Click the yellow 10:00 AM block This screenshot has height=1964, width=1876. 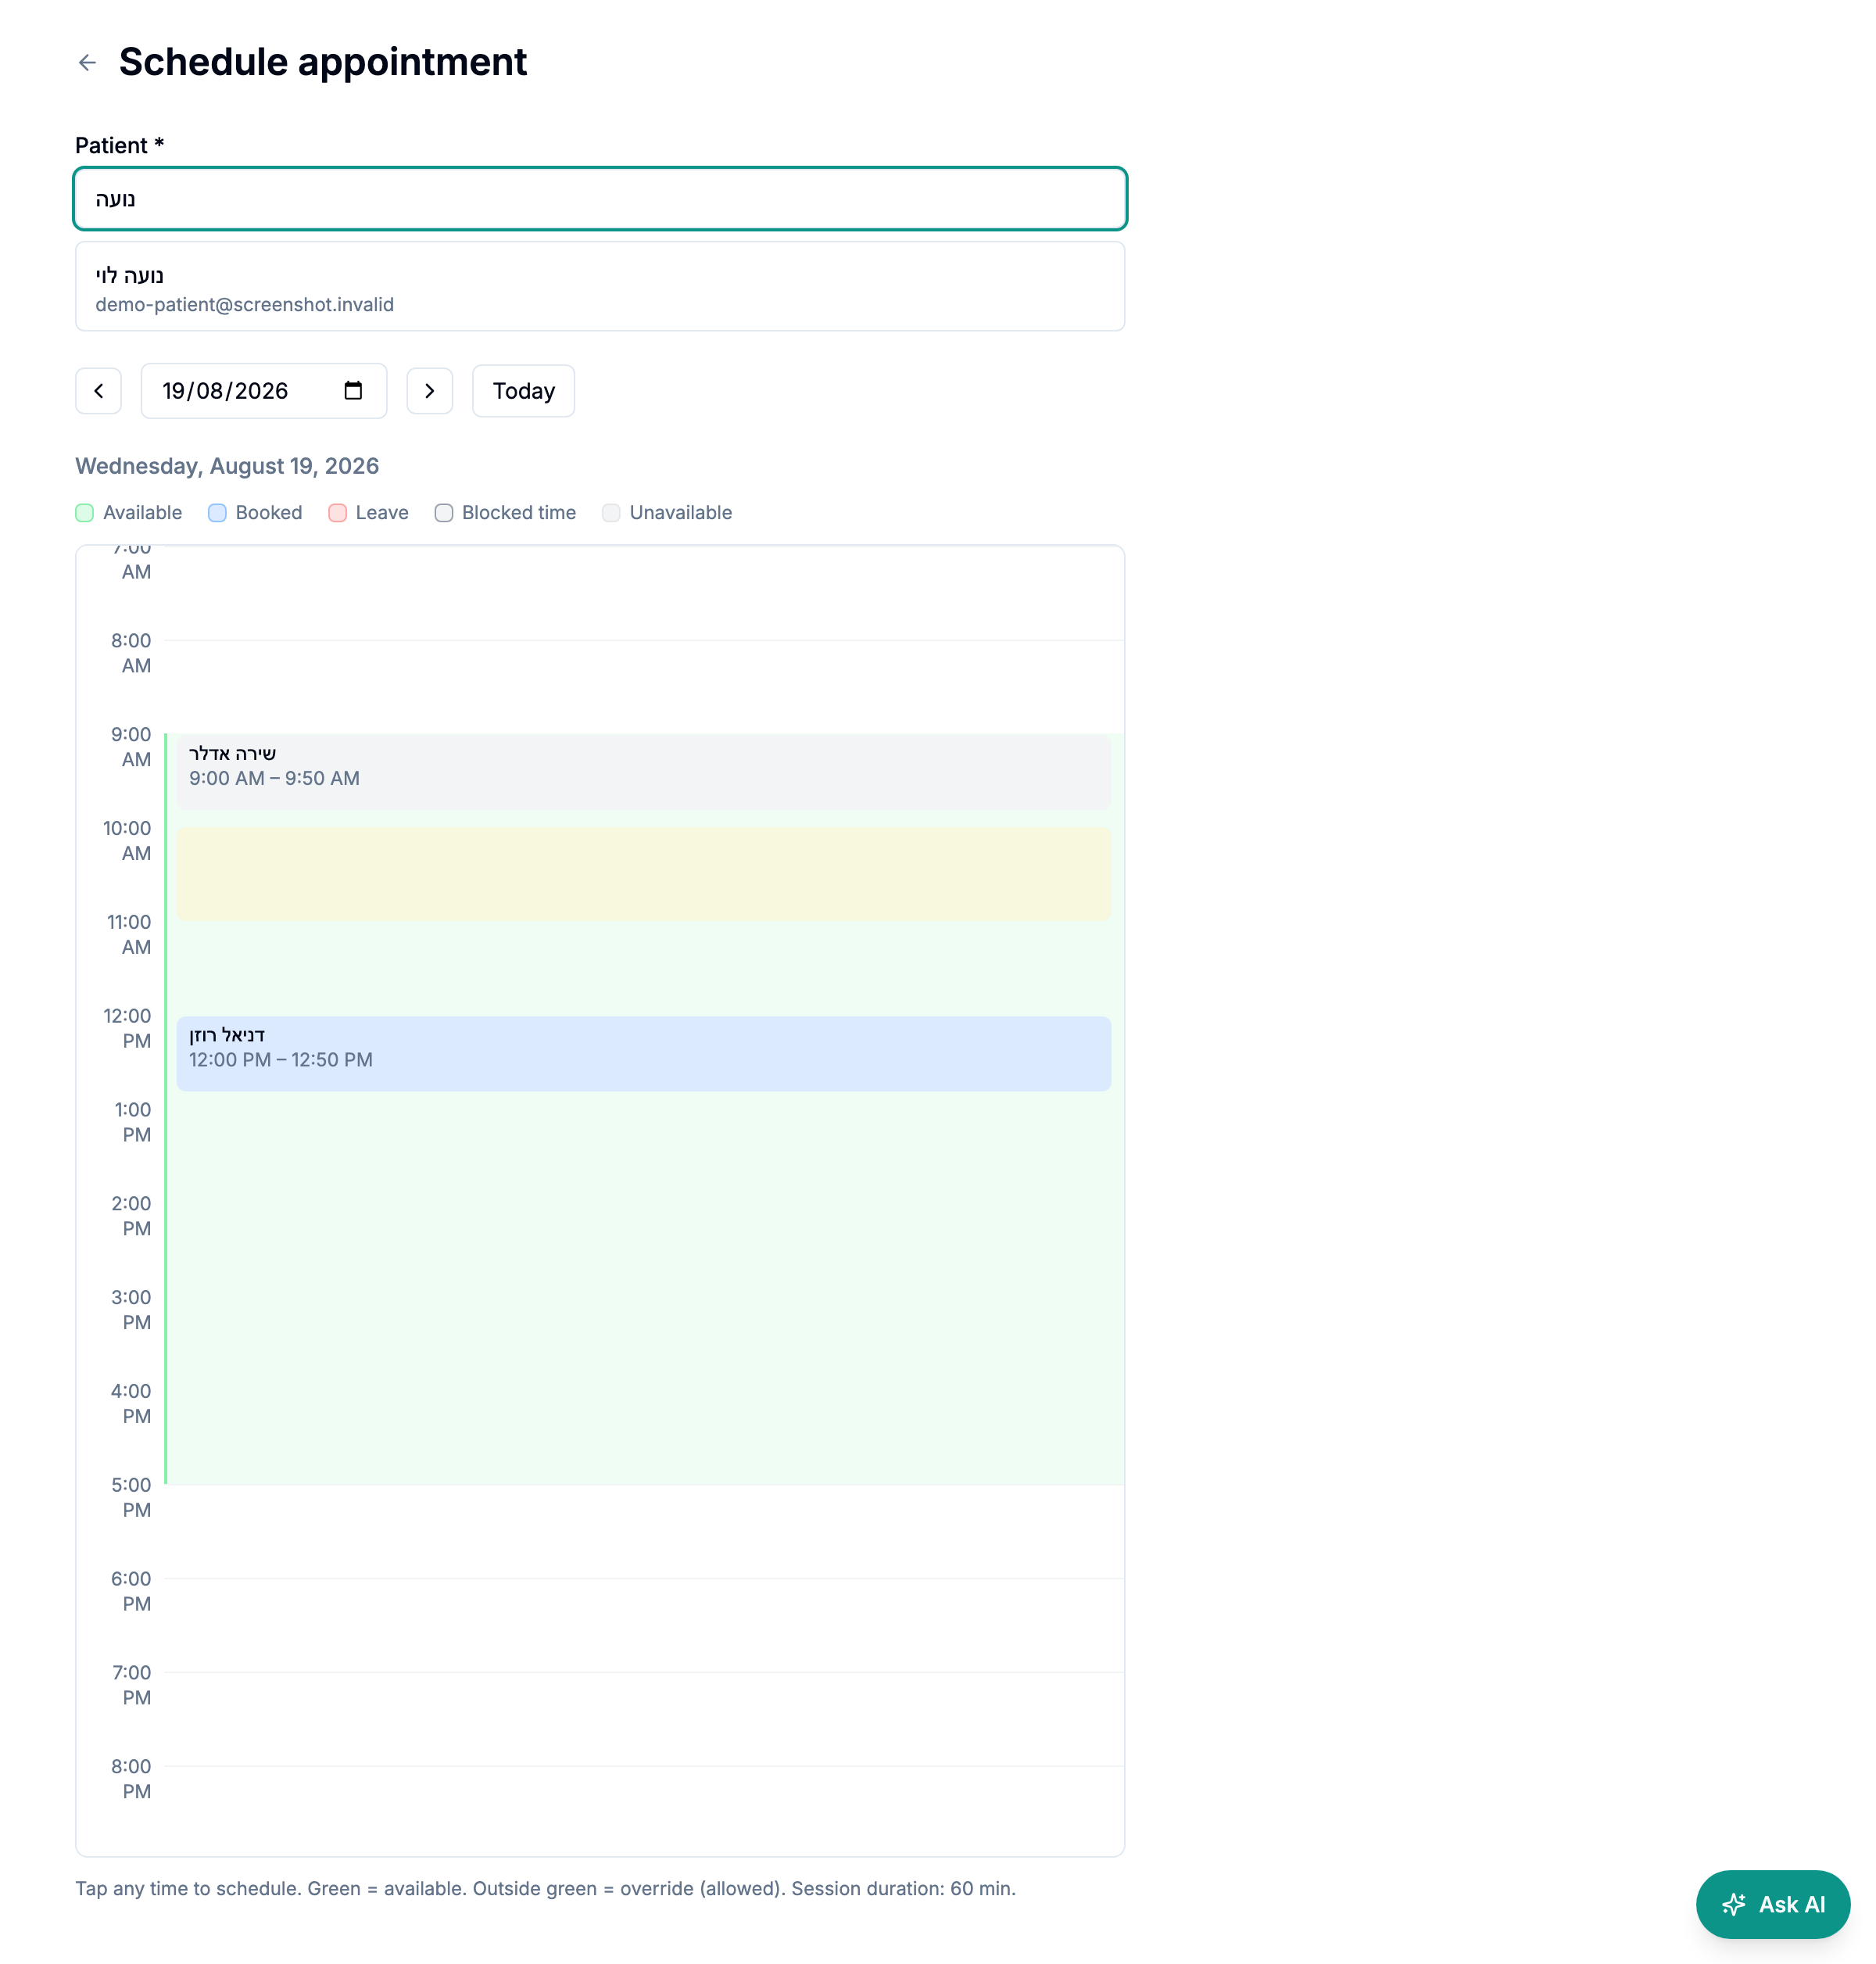pyautogui.click(x=643, y=874)
